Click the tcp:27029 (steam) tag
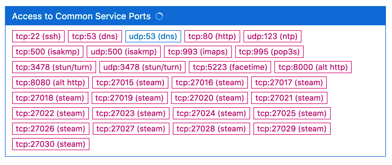 click(x=292, y=129)
